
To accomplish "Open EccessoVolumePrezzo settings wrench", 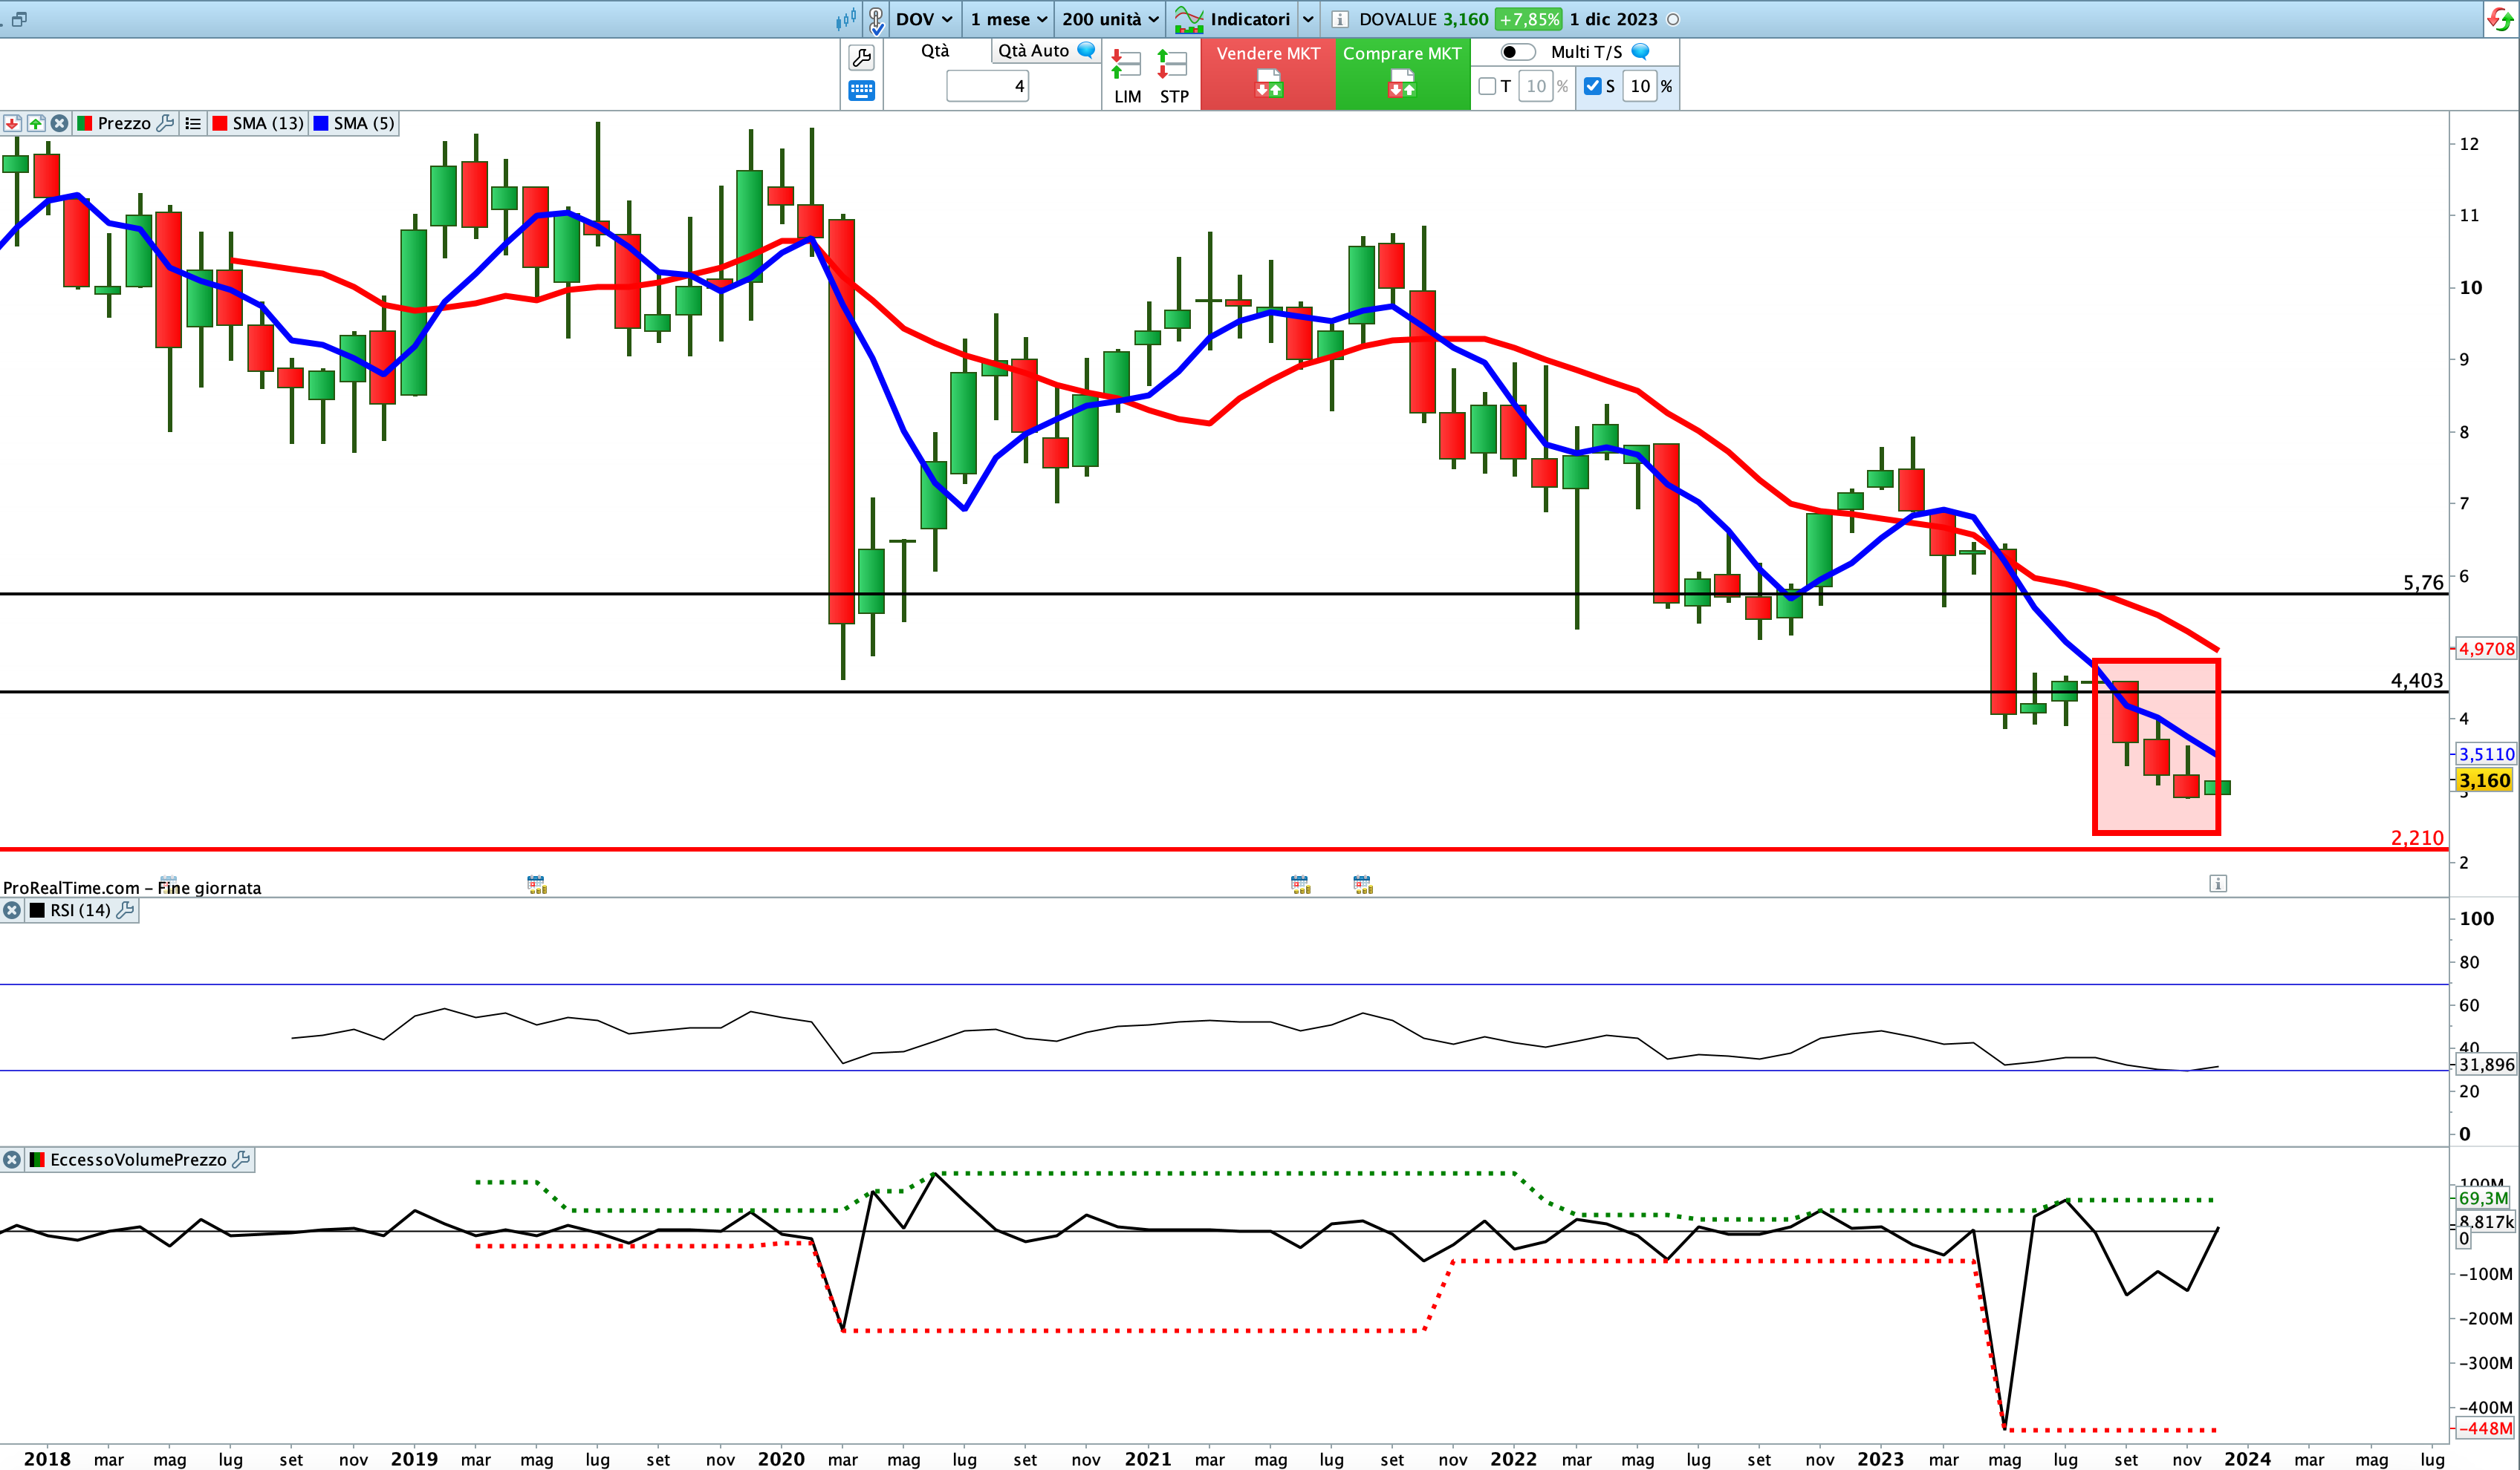I will [x=241, y=1160].
